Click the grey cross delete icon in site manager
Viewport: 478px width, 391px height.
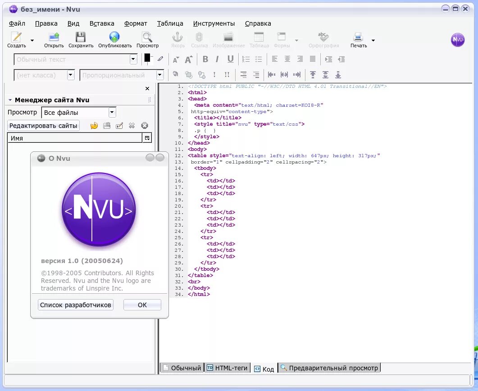pos(132,126)
